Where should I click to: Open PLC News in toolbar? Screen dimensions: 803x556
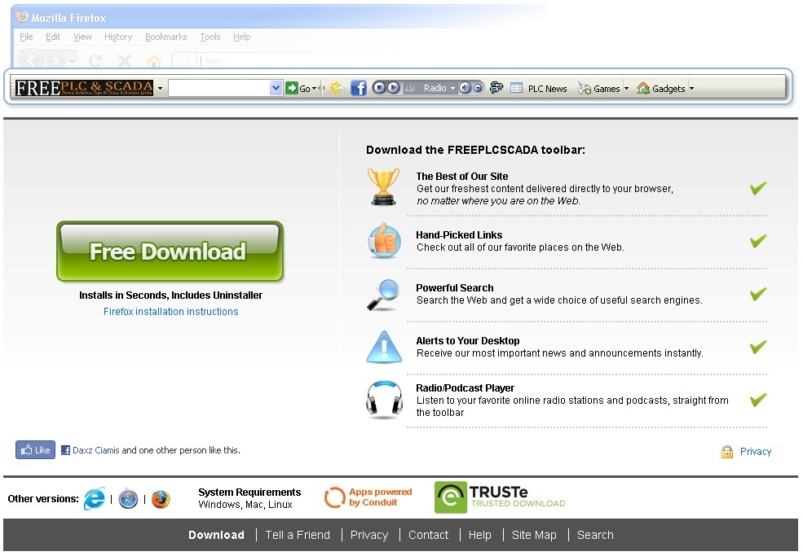tap(539, 89)
